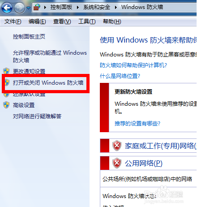Click the blue Back navigation arrow

point(7,8)
